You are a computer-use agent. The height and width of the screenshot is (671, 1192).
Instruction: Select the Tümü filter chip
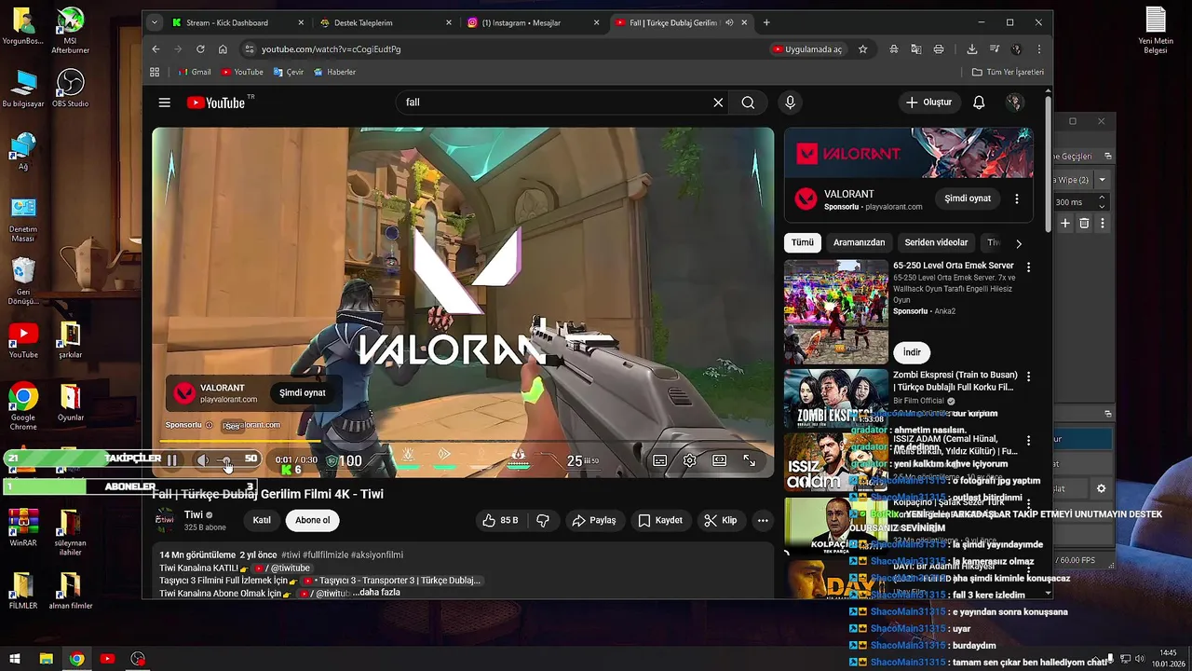803,242
